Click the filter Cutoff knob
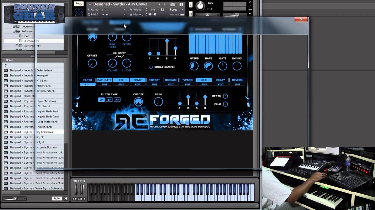375x210 pixels. [138, 102]
